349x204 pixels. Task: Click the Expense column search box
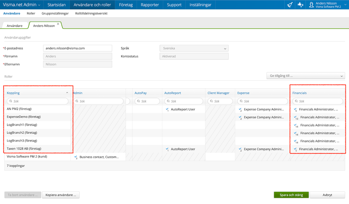click(263, 101)
